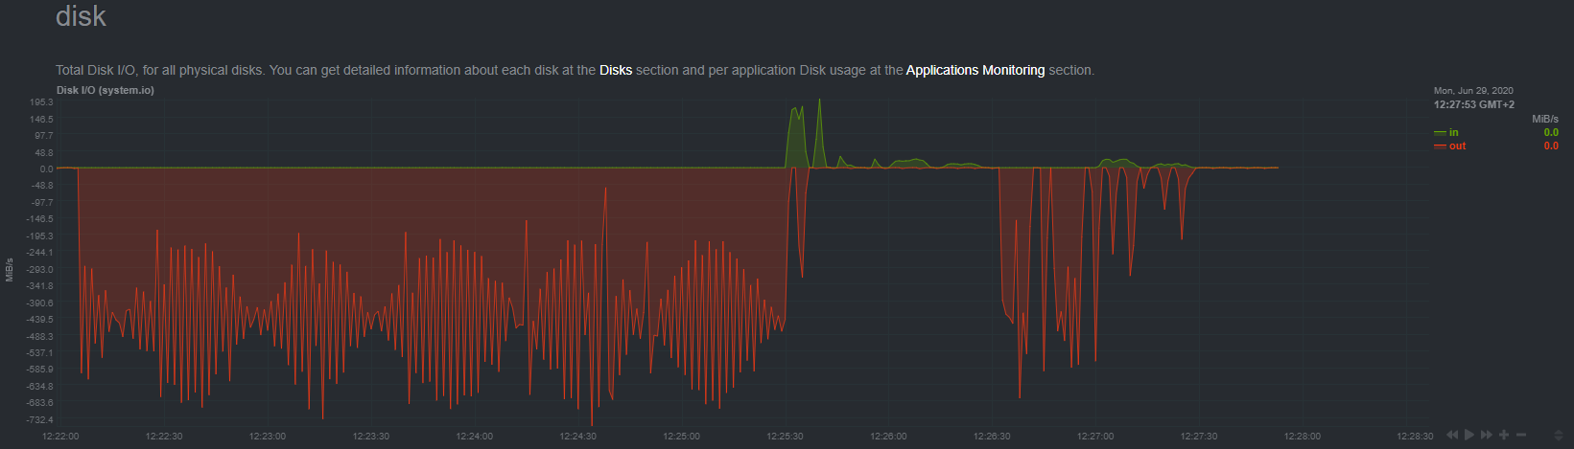Click the play icon to reset chart
1574x449 pixels.
click(x=1469, y=435)
